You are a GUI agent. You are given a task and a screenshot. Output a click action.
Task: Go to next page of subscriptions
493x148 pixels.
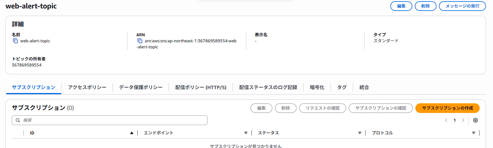[463, 120]
